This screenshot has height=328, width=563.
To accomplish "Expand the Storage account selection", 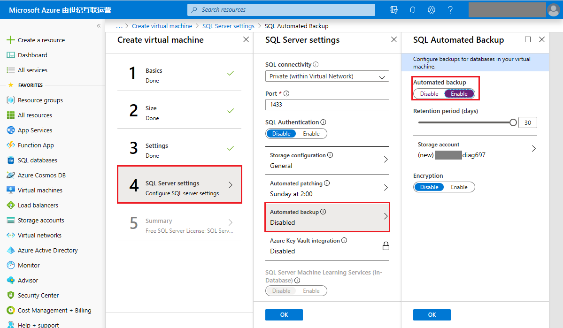I will tap(533, 149).
